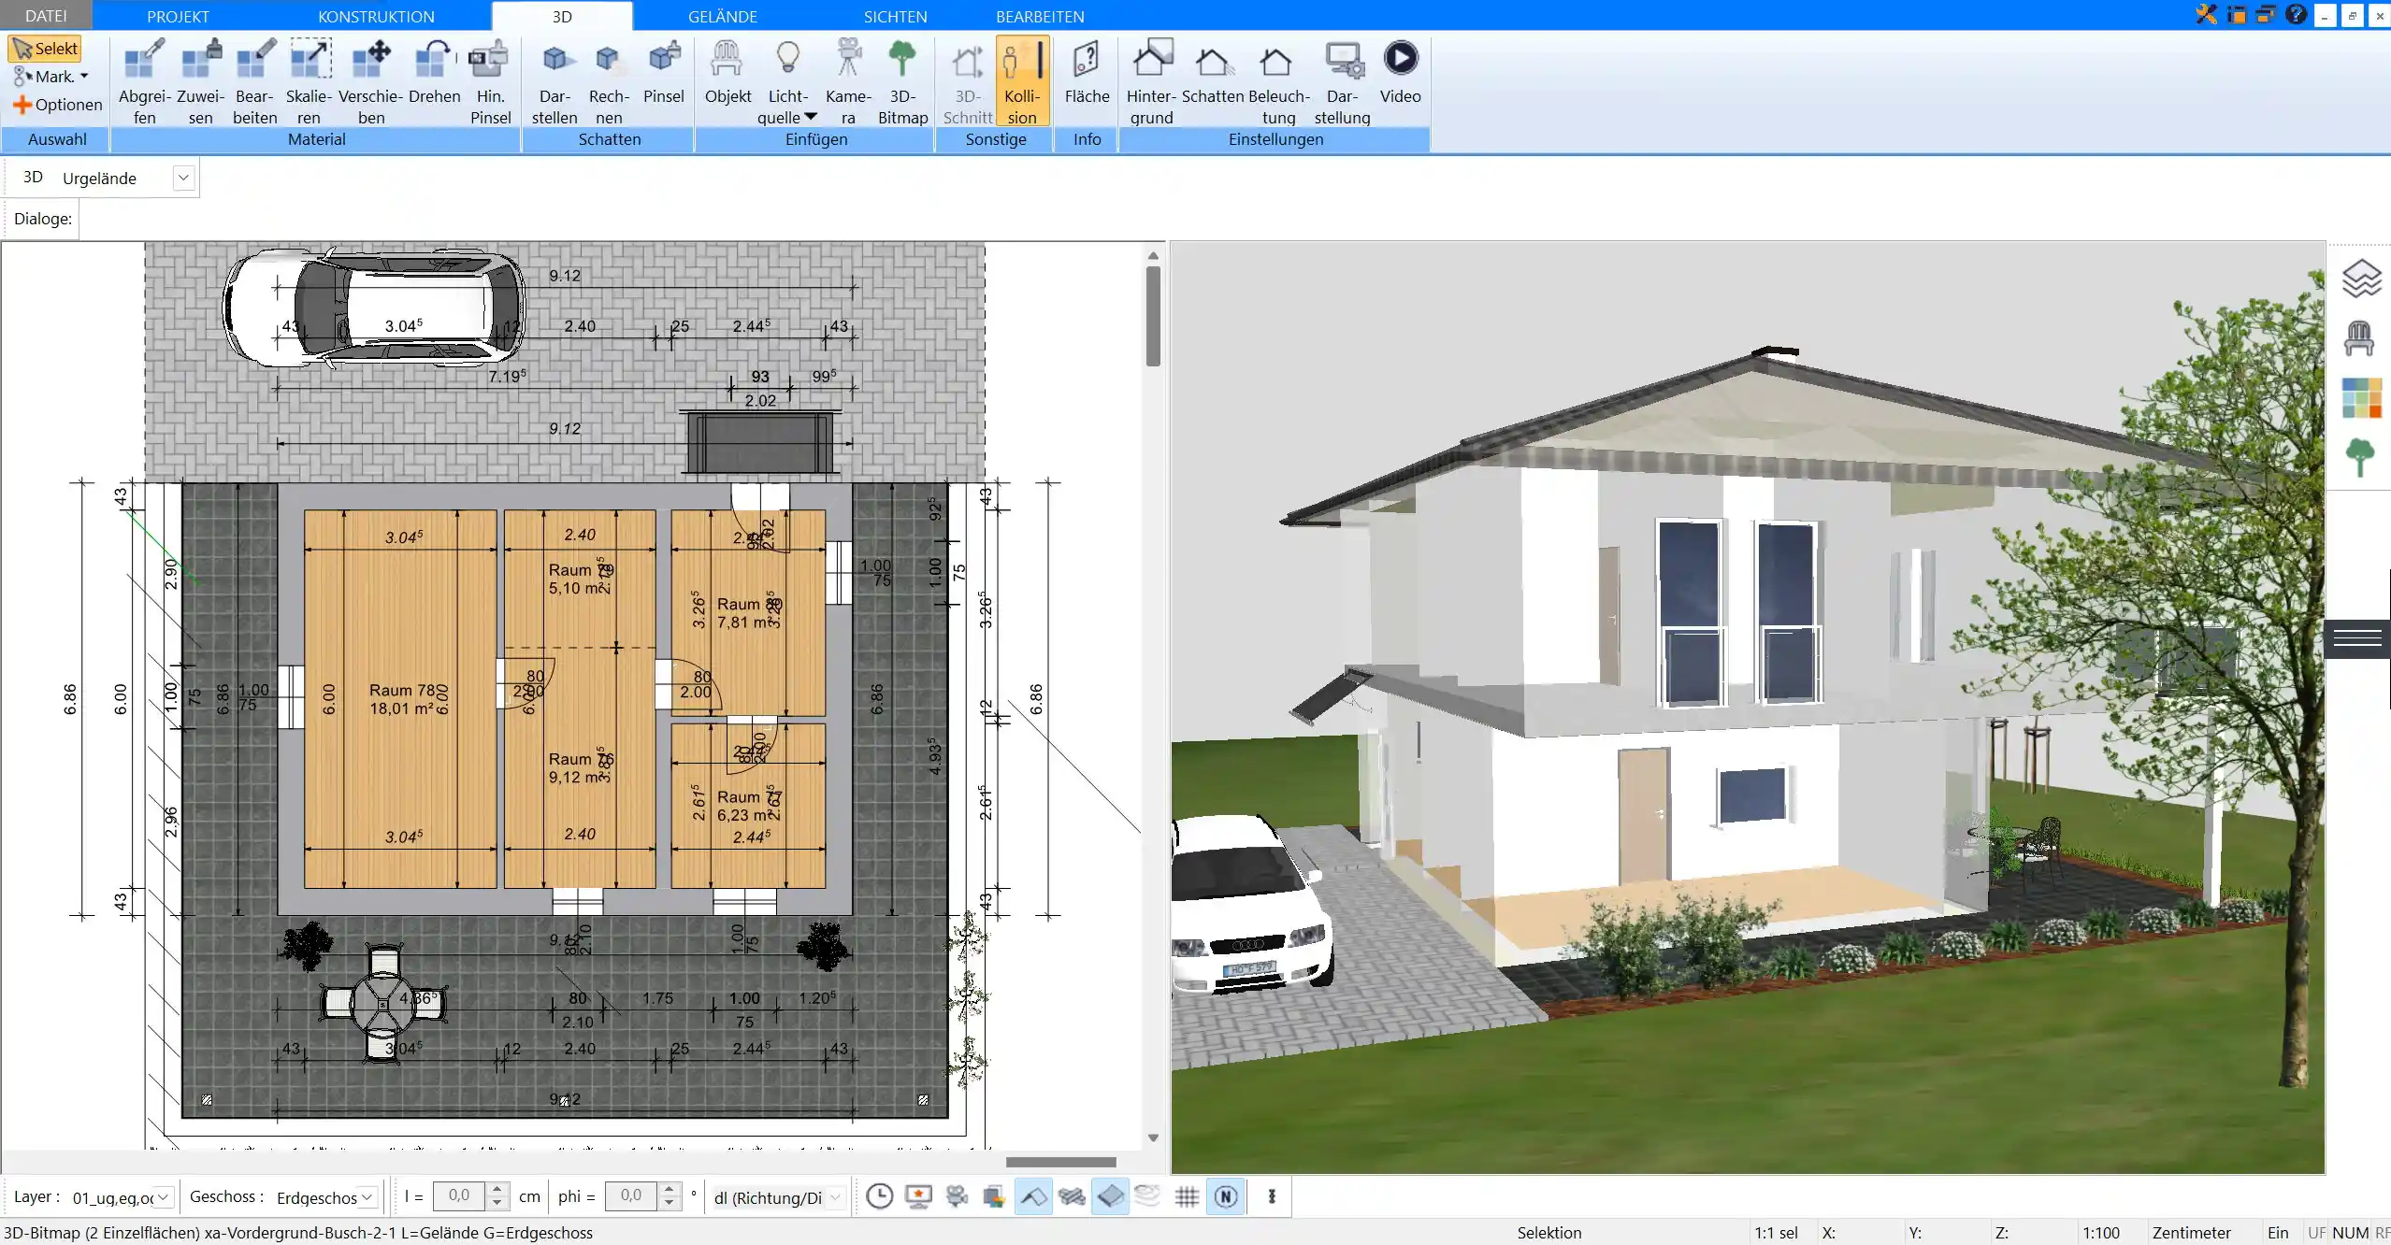Screen dimensions: 2391x1245
Task: Open Hintergrund settings
Action: tap(1151, 81)
